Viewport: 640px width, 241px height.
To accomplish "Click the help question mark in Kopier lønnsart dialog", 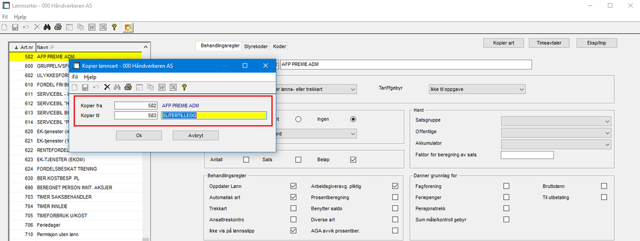I will (184, 87).
